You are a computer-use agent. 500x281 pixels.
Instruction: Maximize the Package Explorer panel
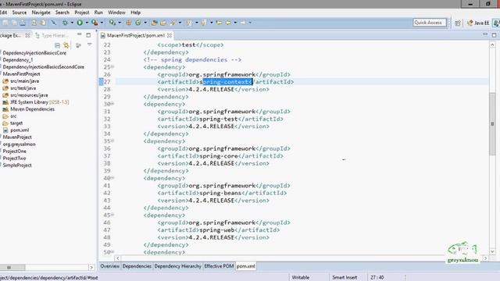tap(88, 35)
